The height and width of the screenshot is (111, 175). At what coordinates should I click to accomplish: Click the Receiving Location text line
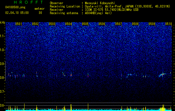tap(110, 6)
